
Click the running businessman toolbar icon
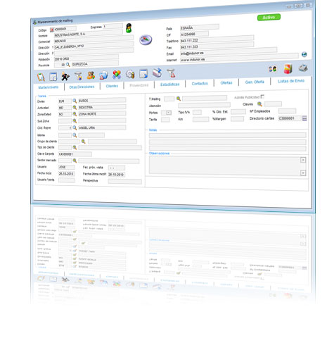click(x=65, y=76)
